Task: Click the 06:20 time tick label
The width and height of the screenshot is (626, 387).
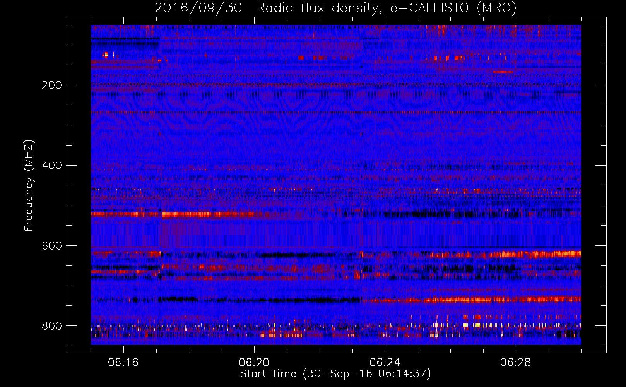Action: pos(254,363)
